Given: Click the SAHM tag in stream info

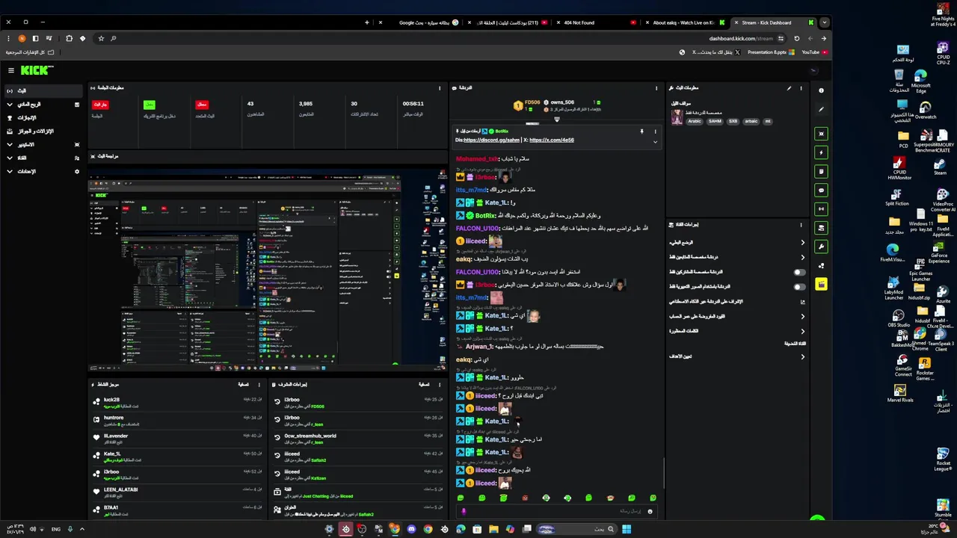Looking at the screenshot, I should click(x=715, y=121).
